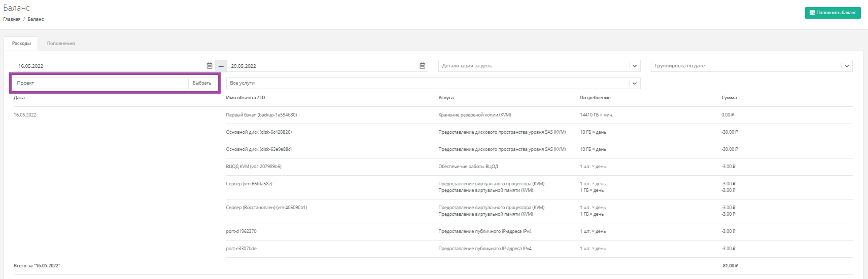
Task: Expand the Группировка по дате dropdown
Action: (x=751, y=66)
